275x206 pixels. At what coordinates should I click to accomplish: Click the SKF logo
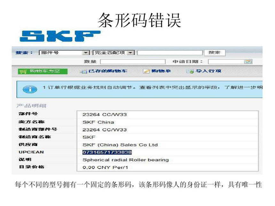tap(60, 36)
